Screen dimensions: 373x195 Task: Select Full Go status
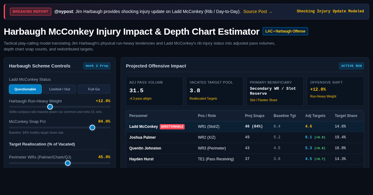click(94, 89)
